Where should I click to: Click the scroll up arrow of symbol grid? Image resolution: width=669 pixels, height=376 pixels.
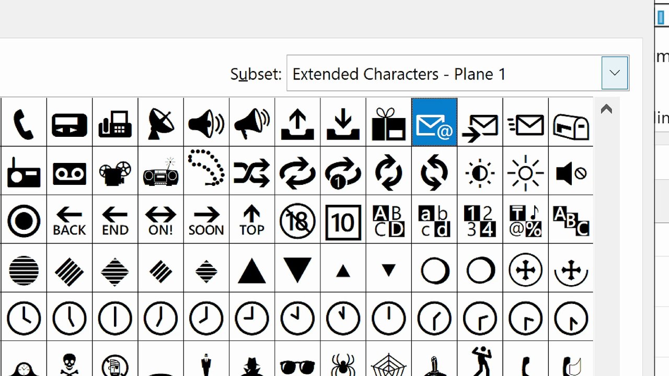(x=606, y=109)
